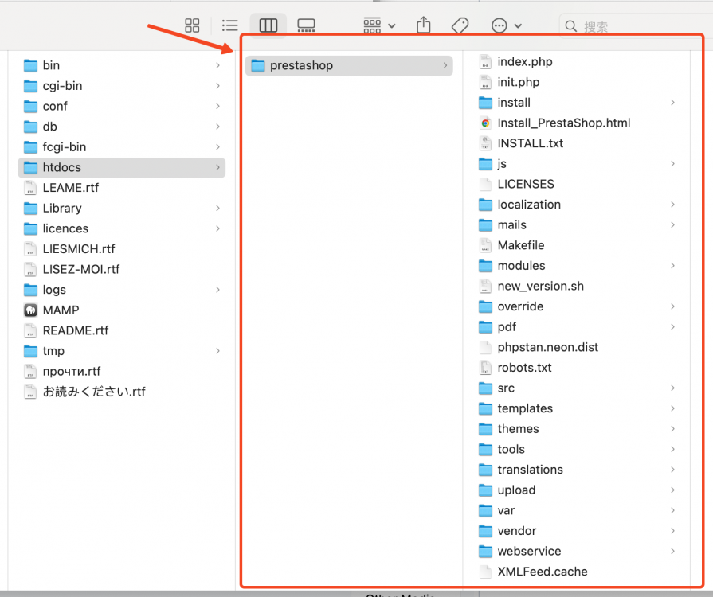Viewport: 713px width, 597px height.
Task: Open the src folder
Action: click(577, 388)
